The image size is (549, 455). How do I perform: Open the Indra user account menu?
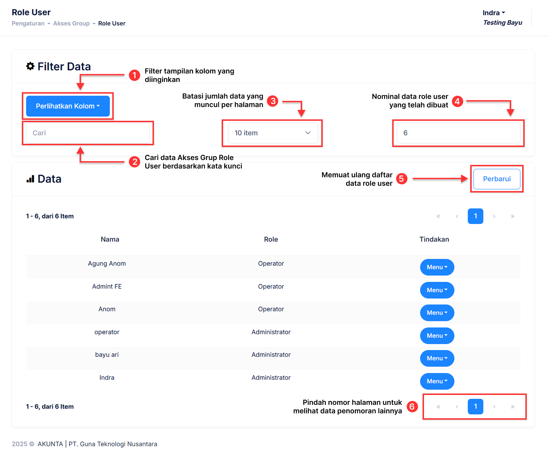point(494,13)
